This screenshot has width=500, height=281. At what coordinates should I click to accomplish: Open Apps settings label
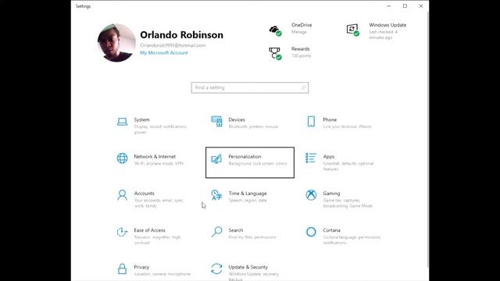pos(329,156)
